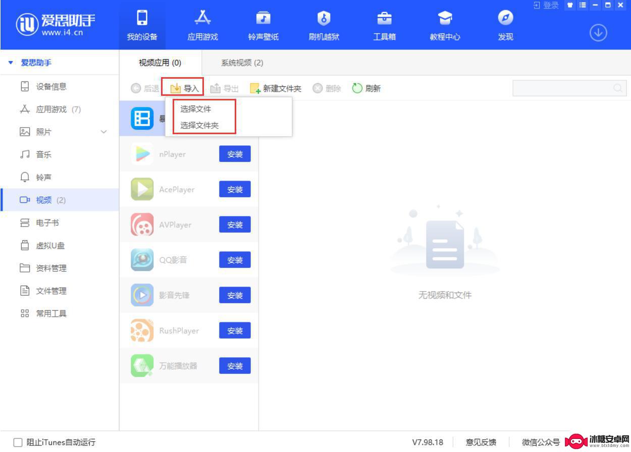Open the title bar list menu icon

tap(583, 5)
